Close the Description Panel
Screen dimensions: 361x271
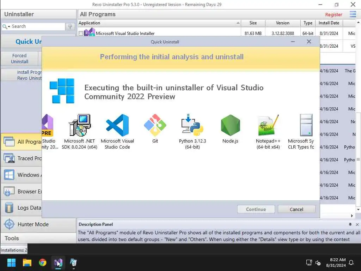(357, 224)
